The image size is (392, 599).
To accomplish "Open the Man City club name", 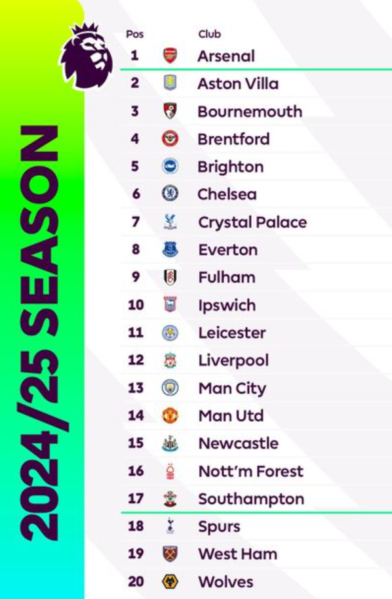I will coord(232,388).
